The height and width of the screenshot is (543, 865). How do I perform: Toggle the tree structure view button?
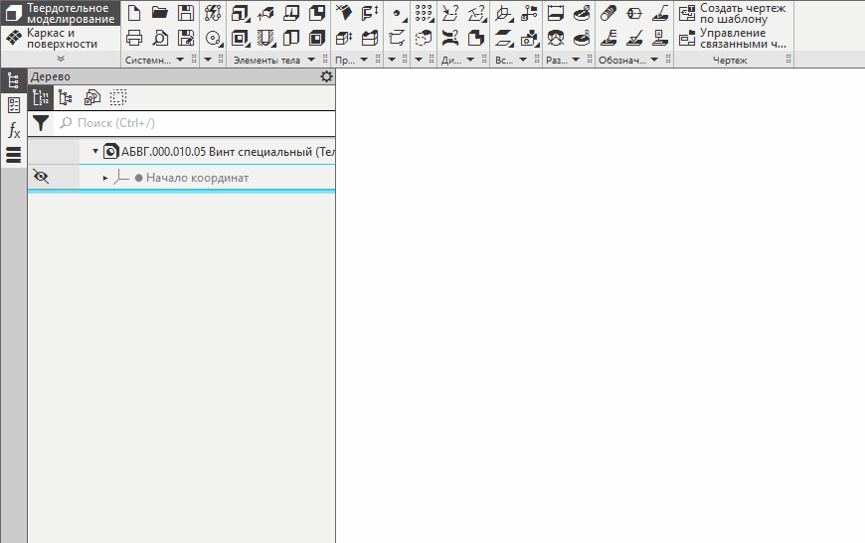(x=66, y=97)
